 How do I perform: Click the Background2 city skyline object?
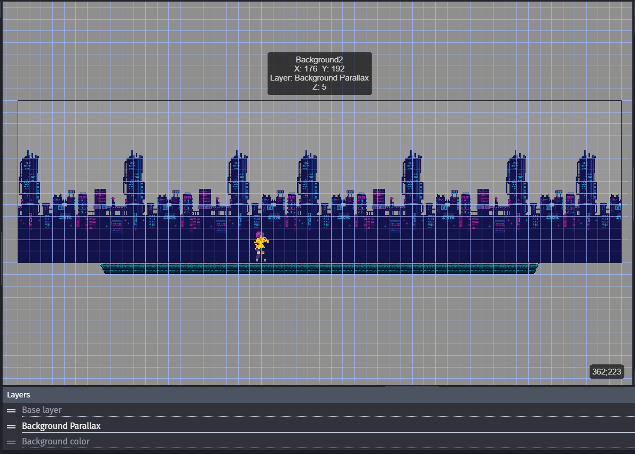click(x=319, y=182)
